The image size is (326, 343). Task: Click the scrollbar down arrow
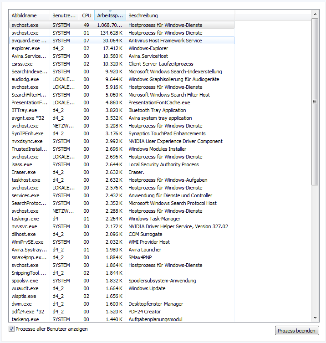point(315,318)
